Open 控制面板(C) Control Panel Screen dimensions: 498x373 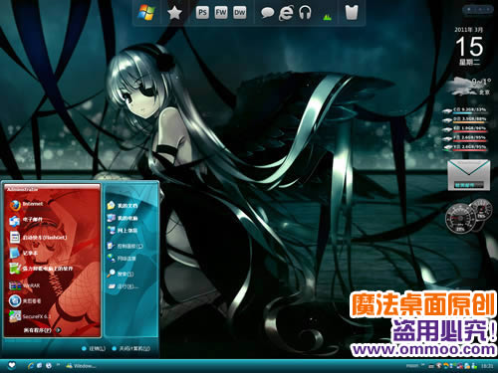tap(124, 246)
